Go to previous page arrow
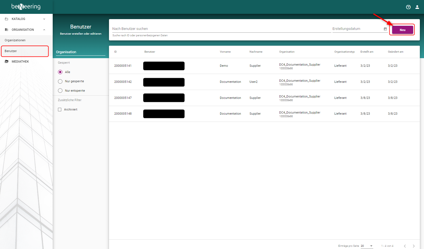 405,246
